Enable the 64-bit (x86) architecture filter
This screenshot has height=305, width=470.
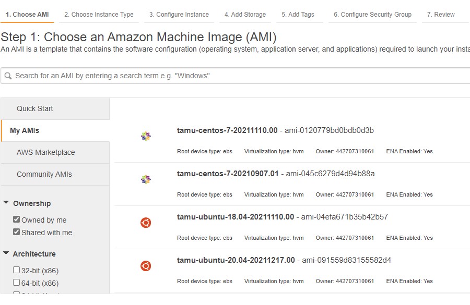point(17,283)
